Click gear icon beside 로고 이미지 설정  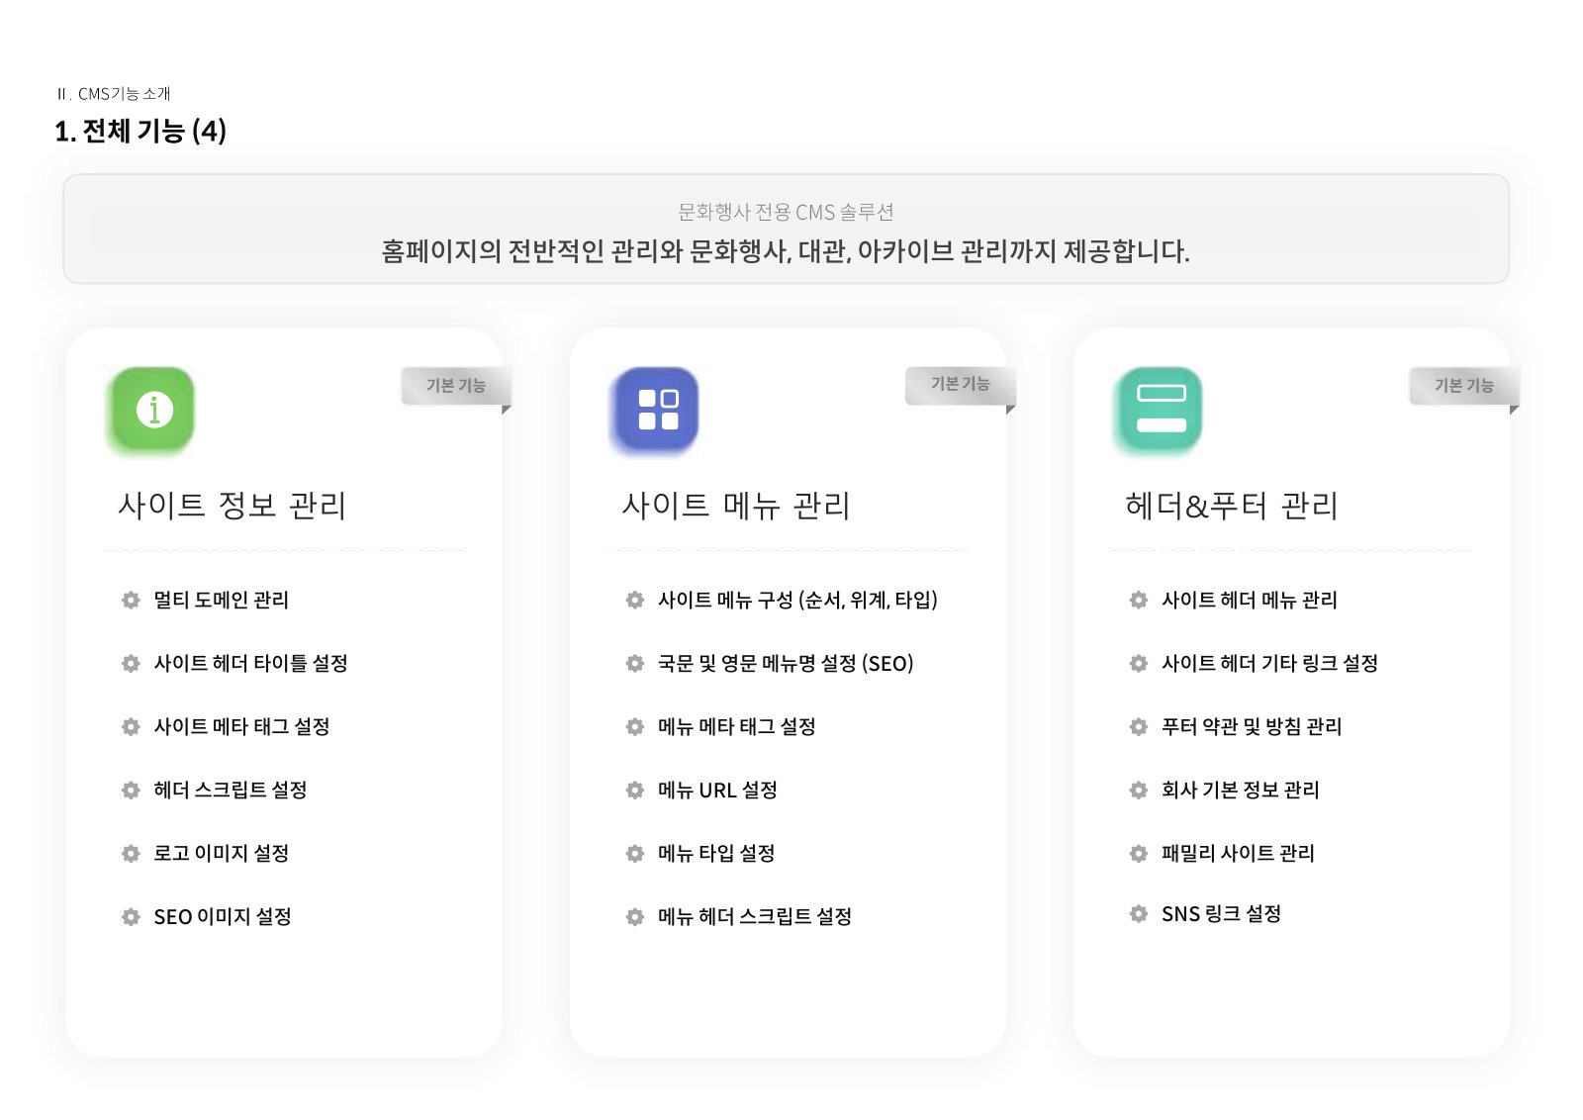click(131, 853)
